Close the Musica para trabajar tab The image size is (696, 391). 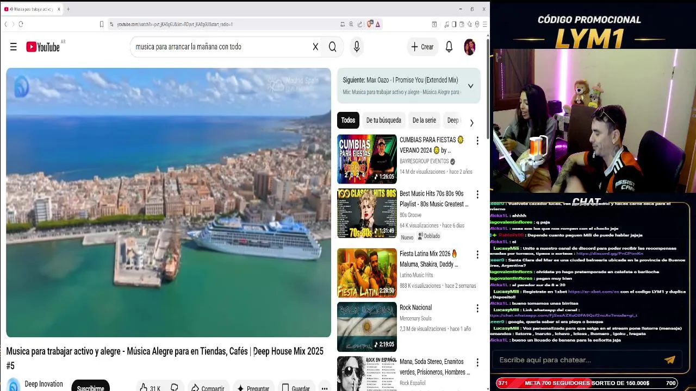point(59,9)
